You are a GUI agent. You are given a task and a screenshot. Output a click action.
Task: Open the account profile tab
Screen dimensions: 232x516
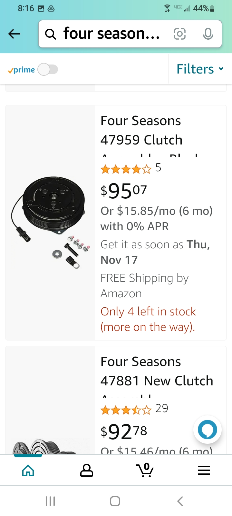pyautogui.click(x=86, y=470)
